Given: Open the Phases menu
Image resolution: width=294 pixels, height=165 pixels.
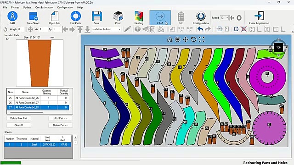Looking at the screenshot, I should click(15, 7).
